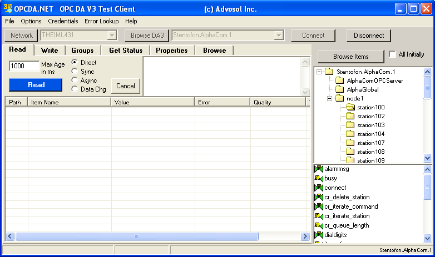
Task: Select the AlphaComOPCServer folder icon
Action: (339, 80)
